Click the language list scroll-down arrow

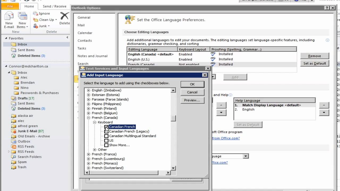173,168
